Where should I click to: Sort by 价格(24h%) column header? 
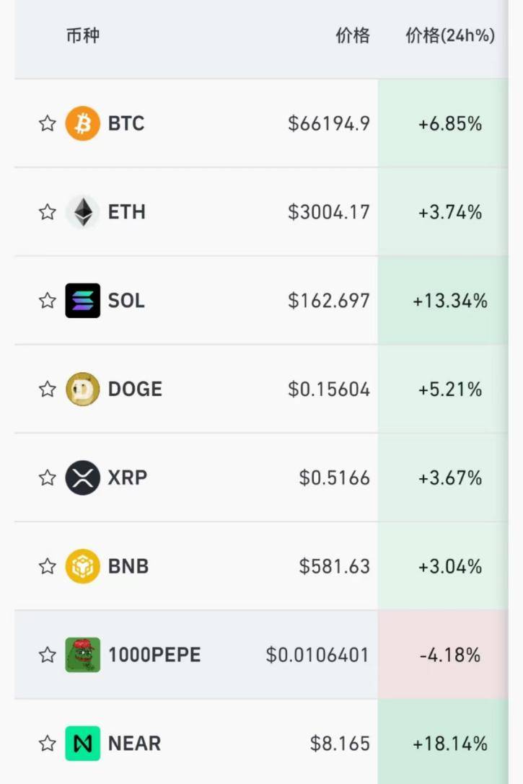pyautogui.click(x=450, y=35)
